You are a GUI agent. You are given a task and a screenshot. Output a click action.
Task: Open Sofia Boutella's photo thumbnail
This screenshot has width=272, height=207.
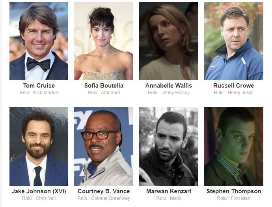(x=104, y=41)
